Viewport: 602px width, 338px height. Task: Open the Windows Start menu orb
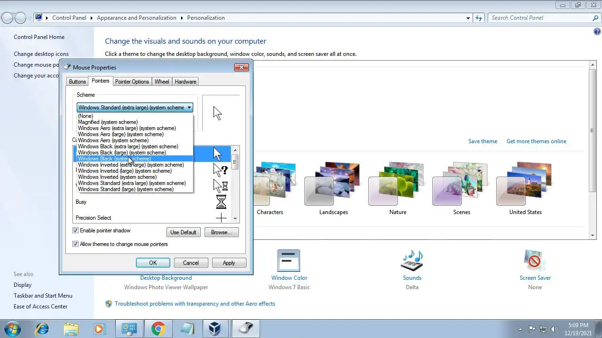13,329
